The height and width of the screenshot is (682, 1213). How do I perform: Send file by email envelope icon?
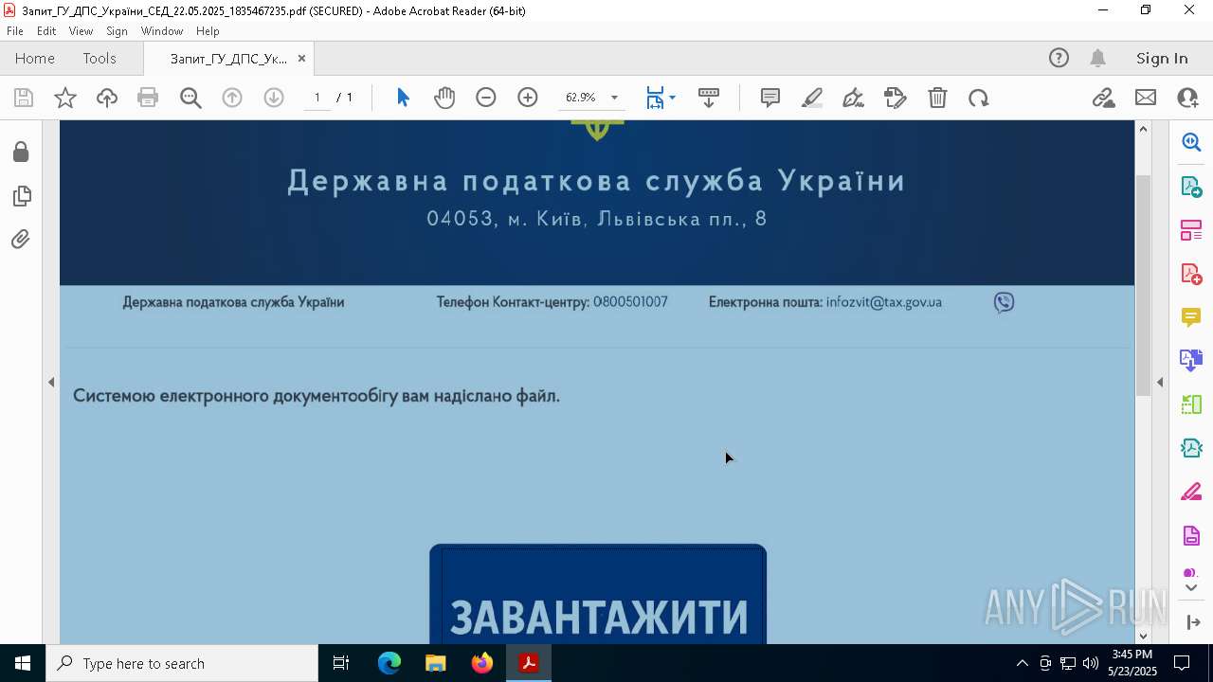(x=1146, y=98)
